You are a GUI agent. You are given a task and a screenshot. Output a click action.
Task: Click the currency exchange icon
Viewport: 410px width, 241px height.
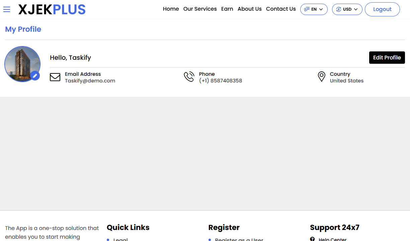pos(338,9)
